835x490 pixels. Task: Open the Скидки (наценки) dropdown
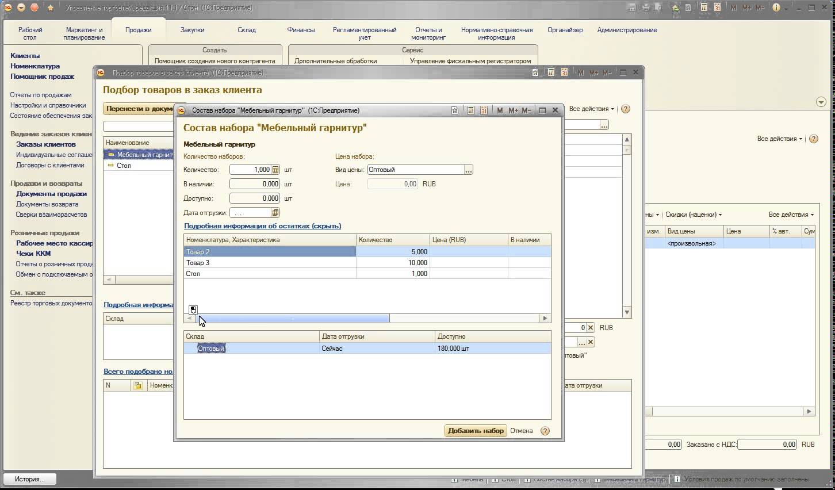tap(693, 215)
